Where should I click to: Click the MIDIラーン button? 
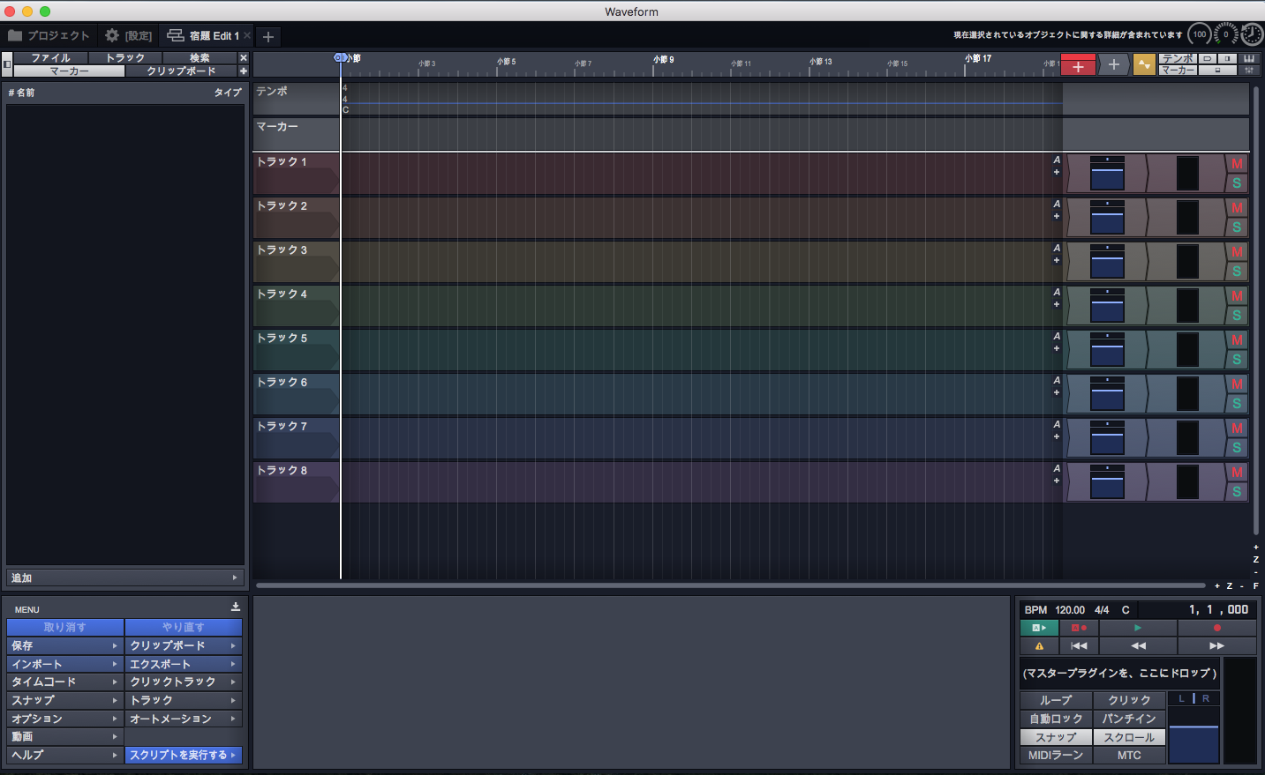1056,755
